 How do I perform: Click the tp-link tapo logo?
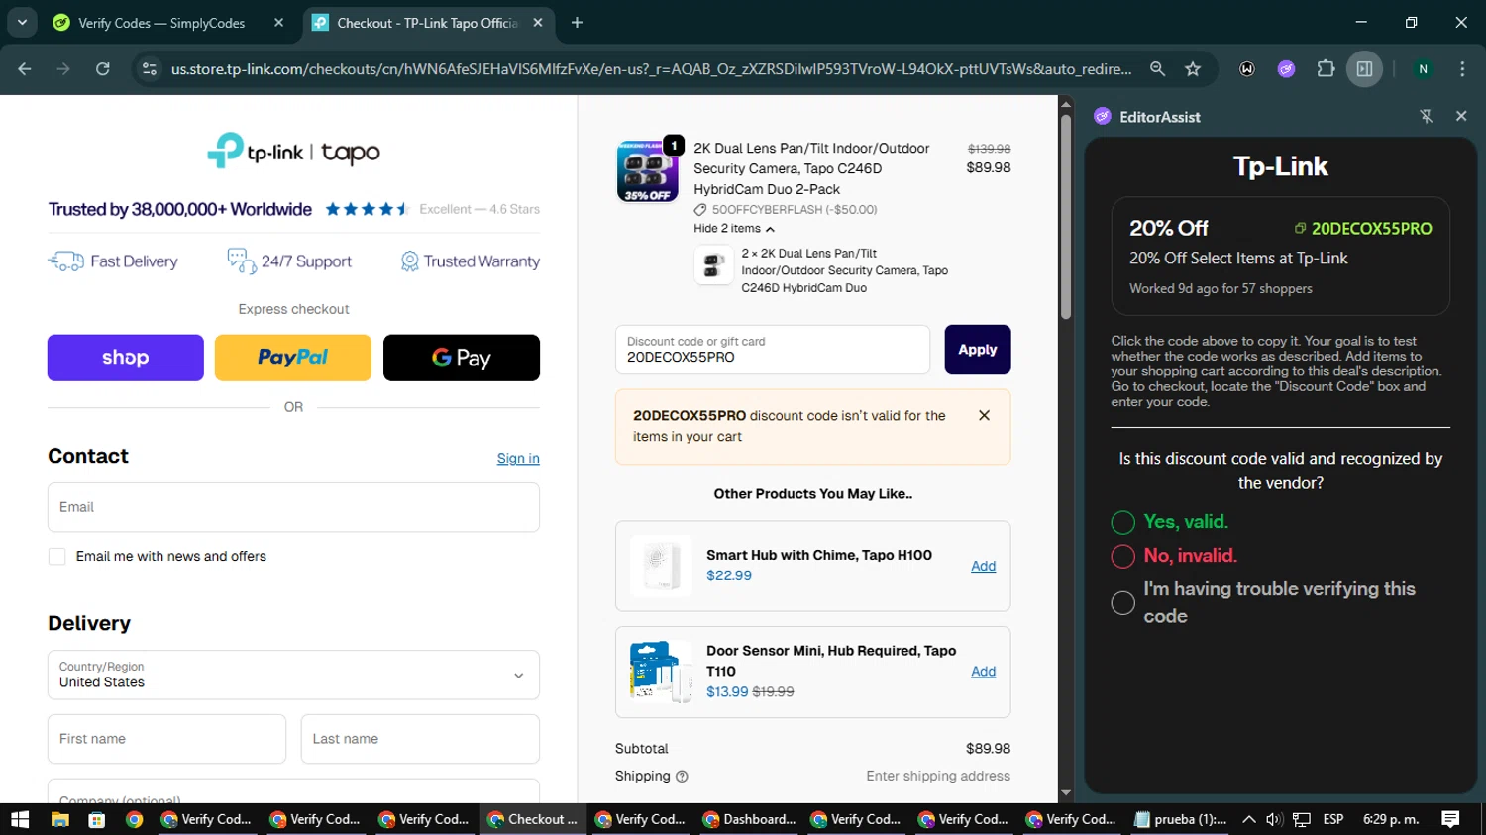click(293, 151)
